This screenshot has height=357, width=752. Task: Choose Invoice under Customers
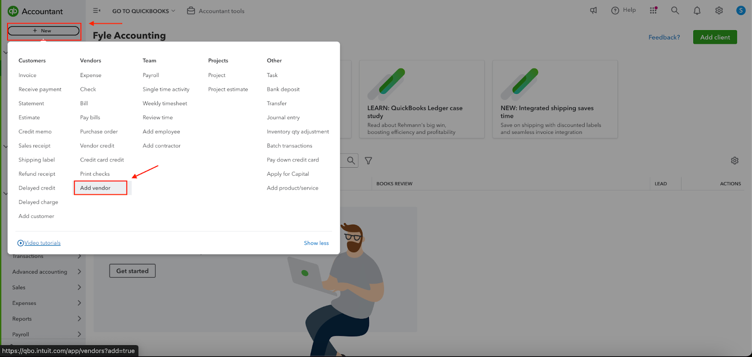(27, 75)
